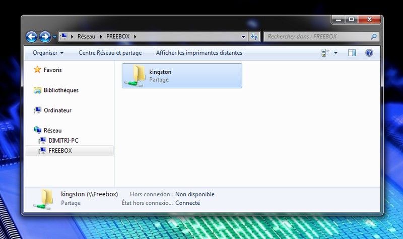
Task: Click the FREEBOX computer icon in sidebar
Action: [x=42, y=150]
